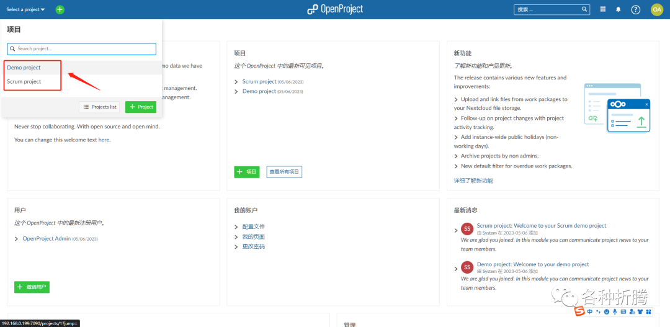Click 查看所有项目 button
The height and width of the screenshot is (327, 670).
click(284, 172)
